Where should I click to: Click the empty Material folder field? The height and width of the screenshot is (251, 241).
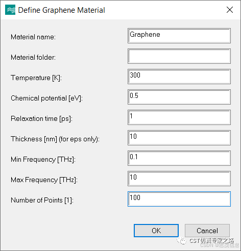pos(179,56)
